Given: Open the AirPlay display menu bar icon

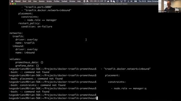Looking at the screenshot, I should coord(121,1).
